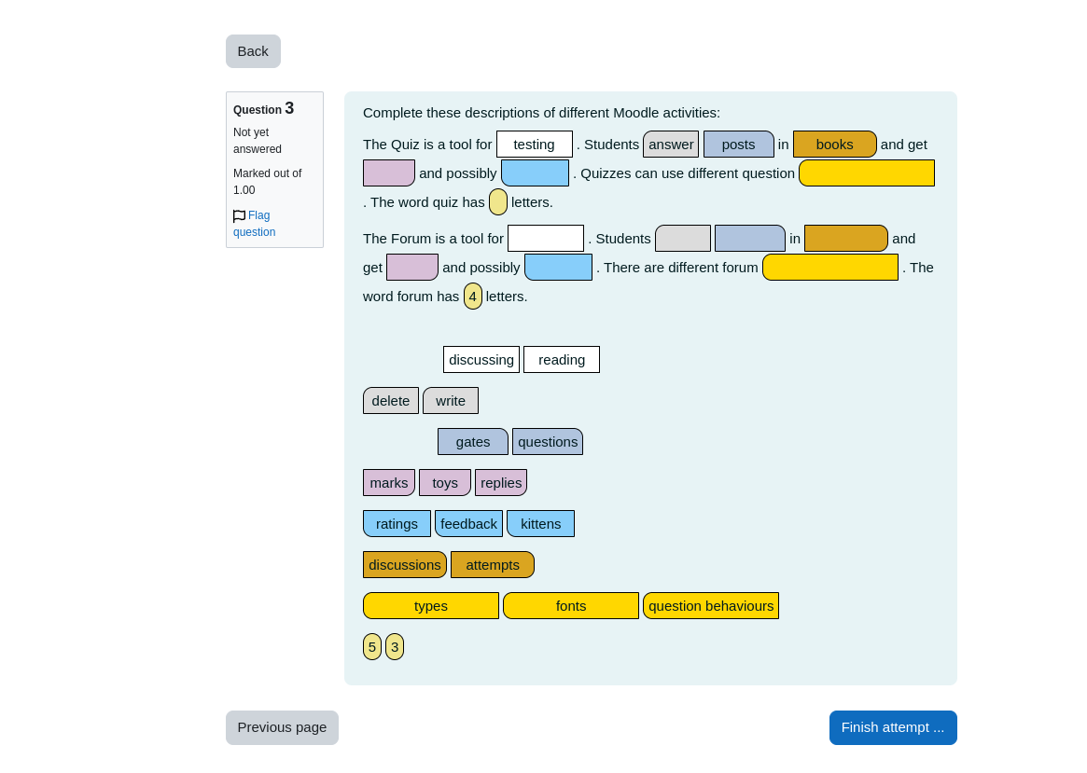
Task: Pick the 'kittens' answer choice
Action: point(541,523)
